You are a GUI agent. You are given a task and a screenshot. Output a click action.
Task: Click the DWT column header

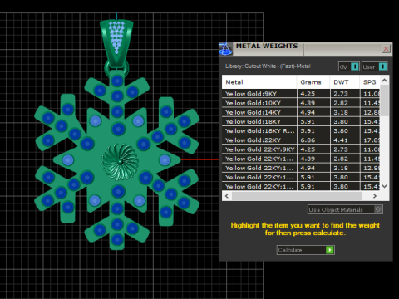(345, 82)
